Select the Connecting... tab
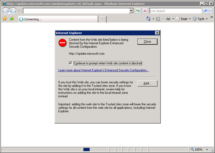This screenshot has height=153, width=215. point(58,19)
